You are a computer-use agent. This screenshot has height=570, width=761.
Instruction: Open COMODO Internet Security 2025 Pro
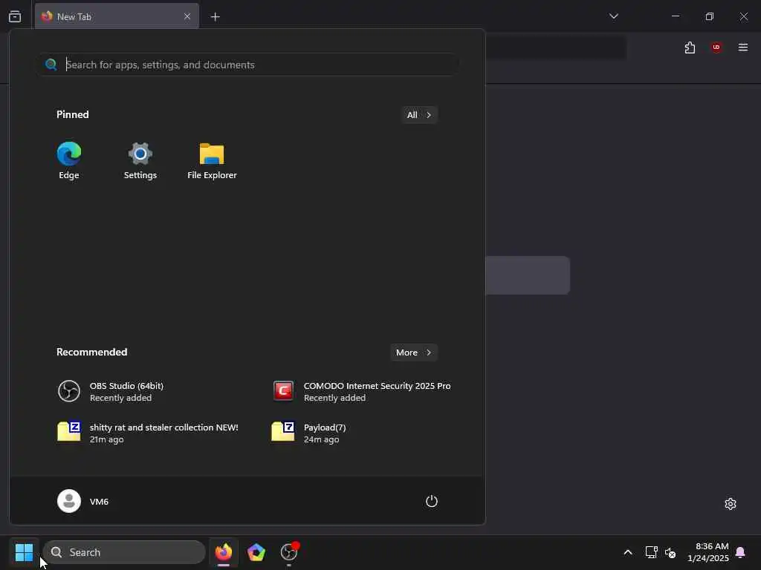[x=362, y=391]
